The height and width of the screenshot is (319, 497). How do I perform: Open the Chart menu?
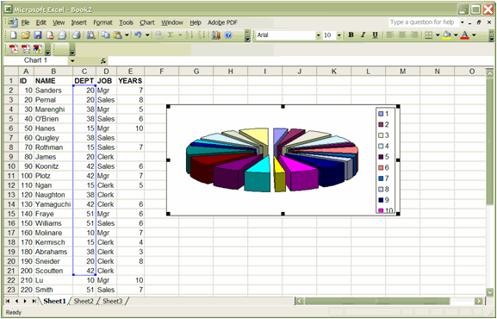(147, 22)
